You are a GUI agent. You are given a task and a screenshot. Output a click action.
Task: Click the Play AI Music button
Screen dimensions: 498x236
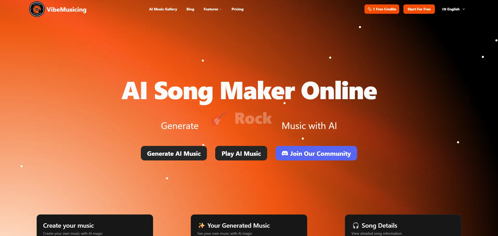click(241, 153)
